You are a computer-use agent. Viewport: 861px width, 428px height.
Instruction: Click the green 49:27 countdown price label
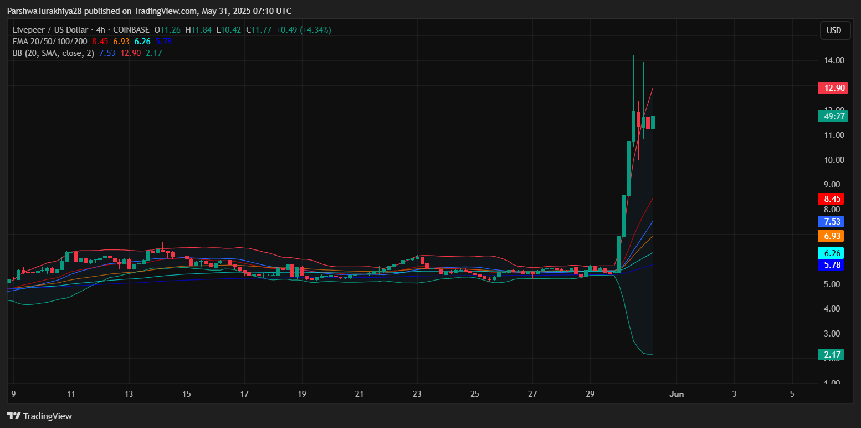point(833,116)
